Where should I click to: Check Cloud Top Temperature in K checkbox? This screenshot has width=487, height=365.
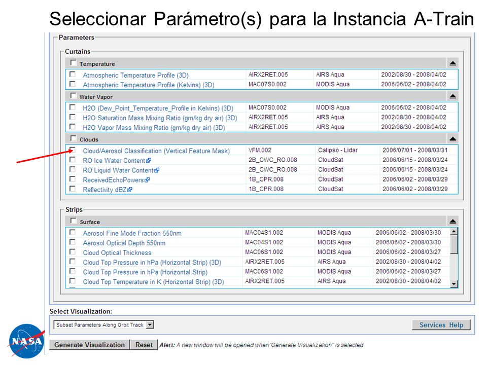pos(73,280)
